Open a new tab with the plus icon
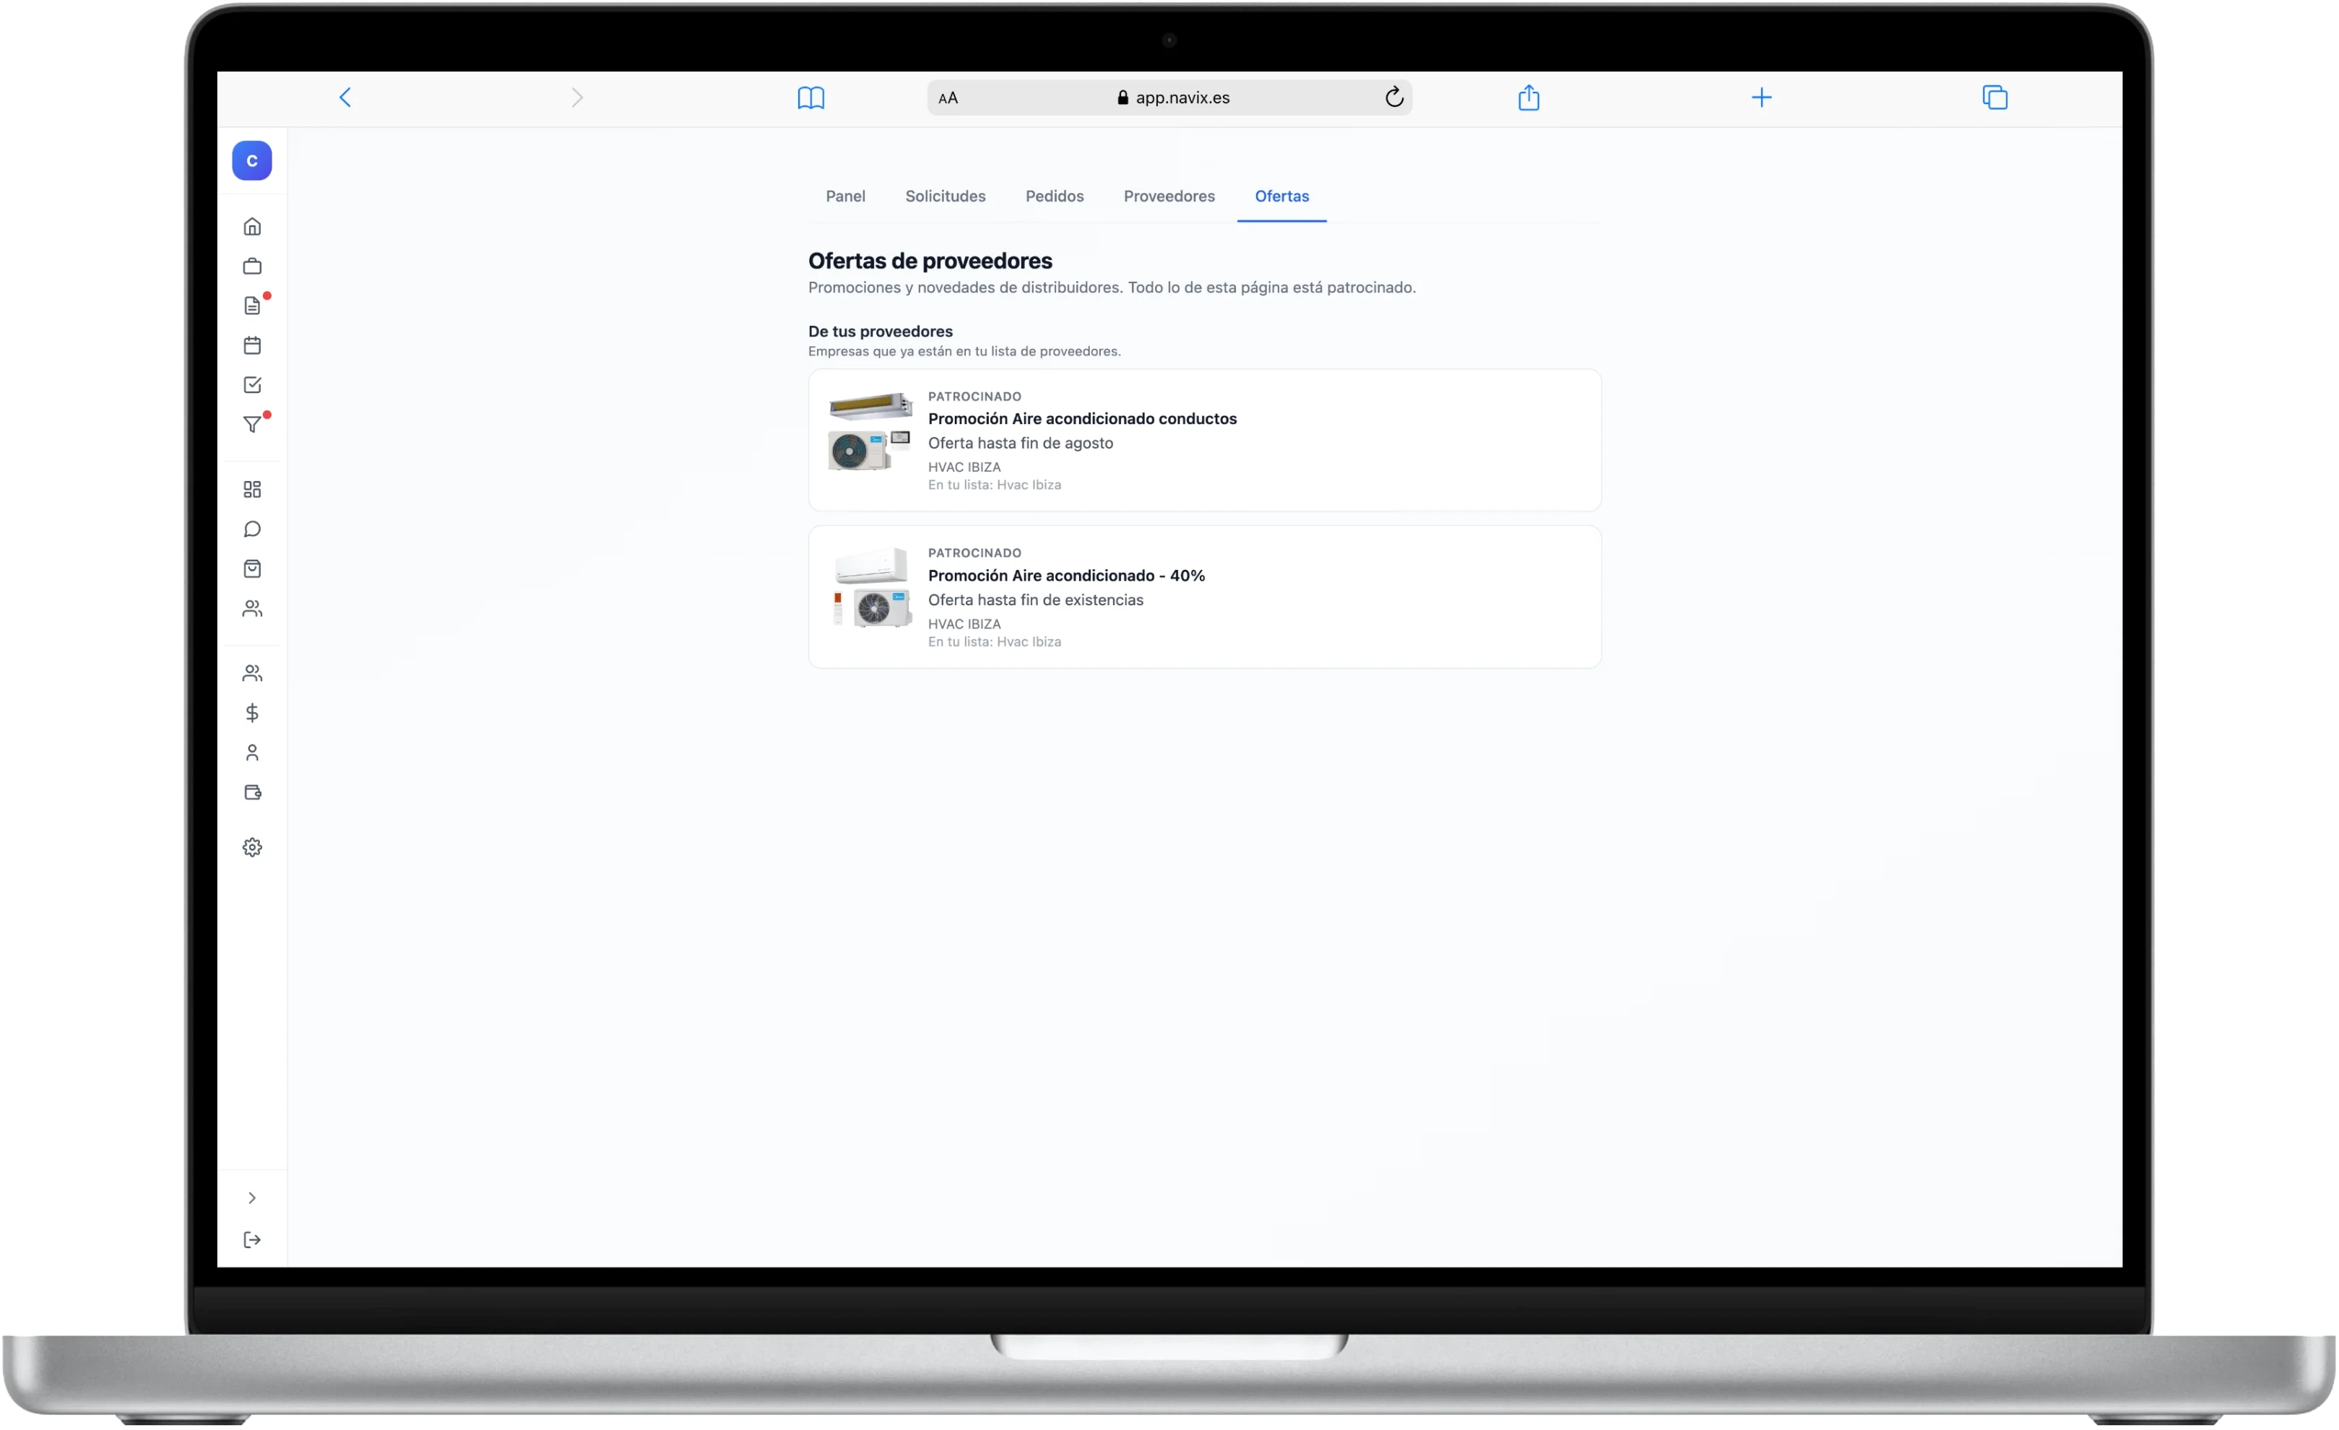2339x1430 pixels. point(1762,97)
